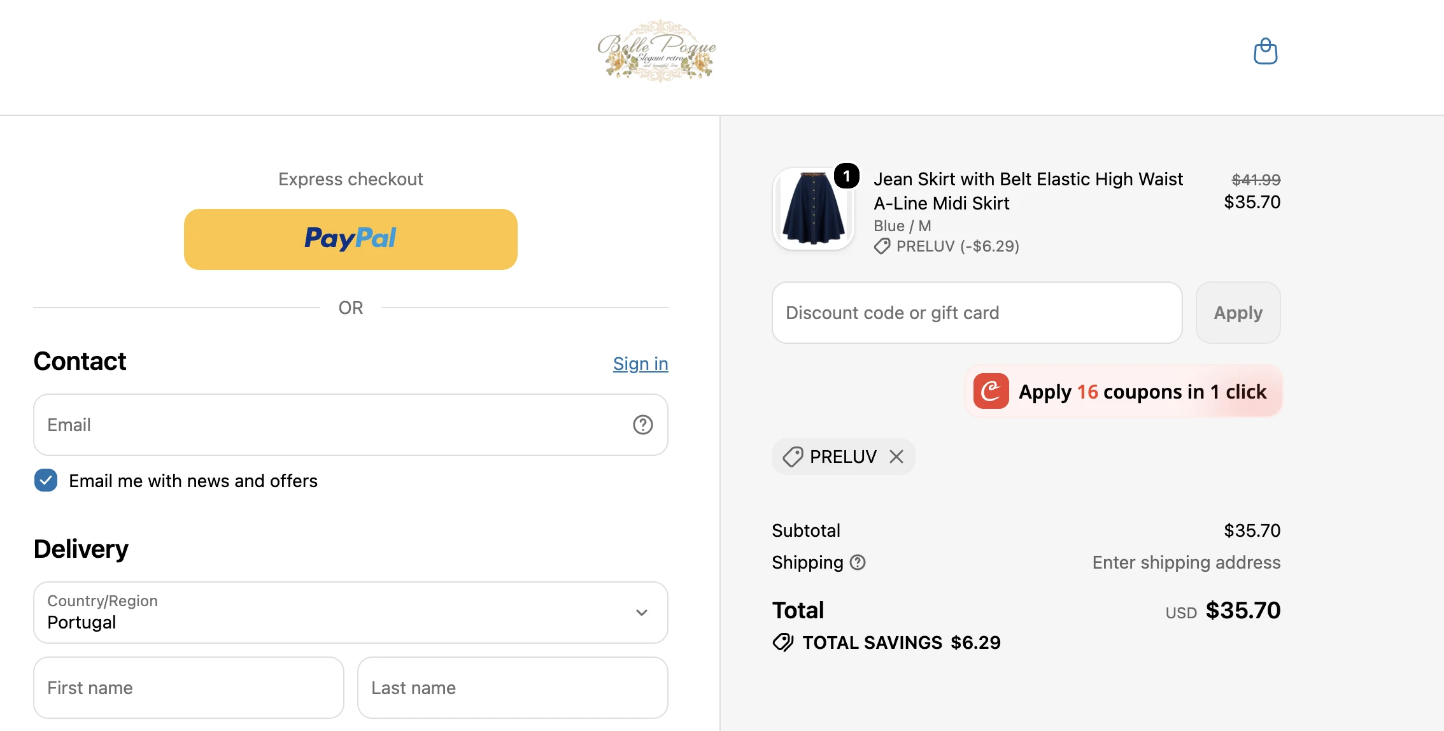Open the Sign in link
The image size is (1444, 731).
click(x=641, y=364)
